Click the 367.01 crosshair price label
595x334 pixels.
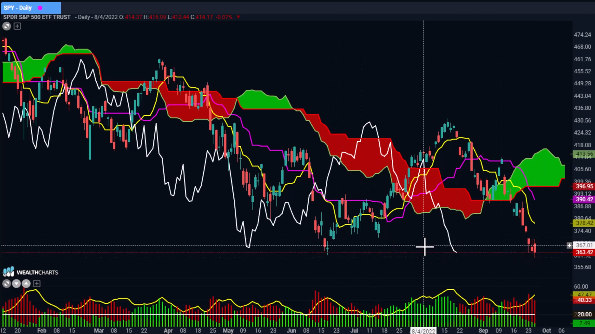(x=584, y=245)
